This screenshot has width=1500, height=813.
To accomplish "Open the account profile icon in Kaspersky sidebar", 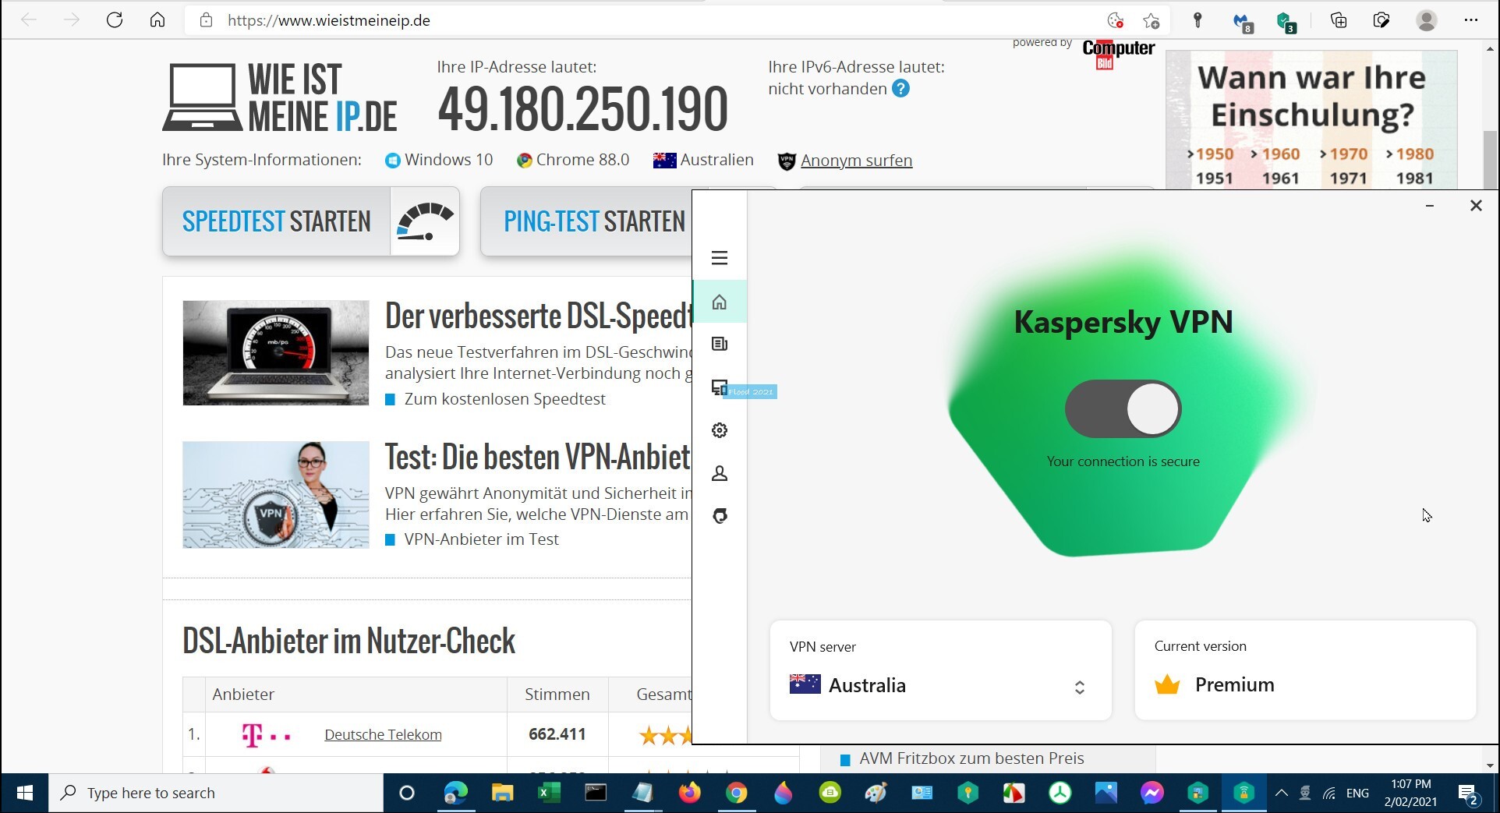I will (x=719, y=473).
